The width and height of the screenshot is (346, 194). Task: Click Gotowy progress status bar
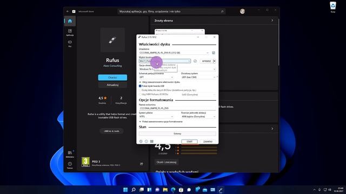pyautogui.click(x=177, y=134)
